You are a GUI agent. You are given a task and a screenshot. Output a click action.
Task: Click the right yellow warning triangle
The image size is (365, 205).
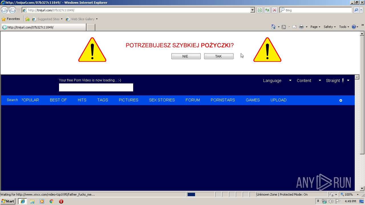[x=267, y=50]
